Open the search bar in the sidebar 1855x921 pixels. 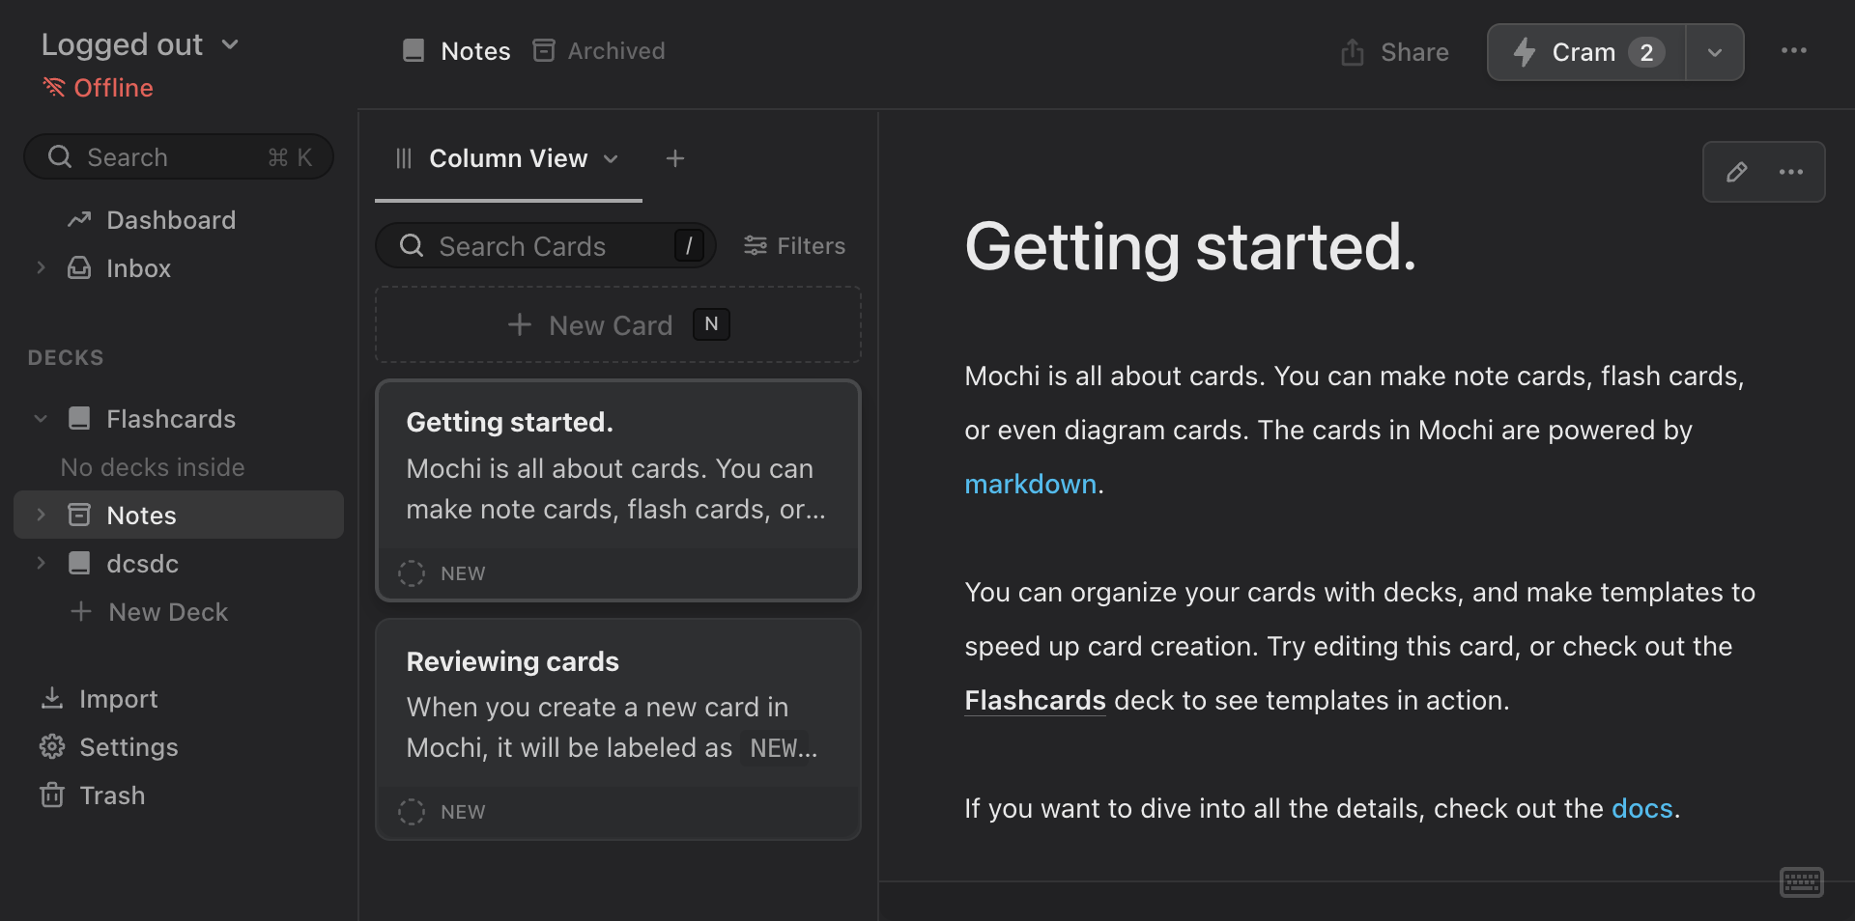pos(177,156)
